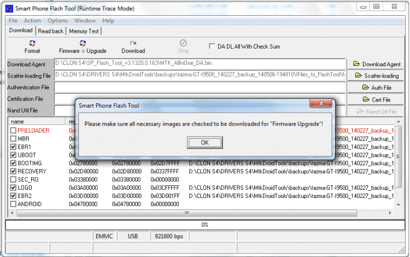
Task: Select the EBR2 end address 0x03D001FF
Action: click(x=165, y=196)
